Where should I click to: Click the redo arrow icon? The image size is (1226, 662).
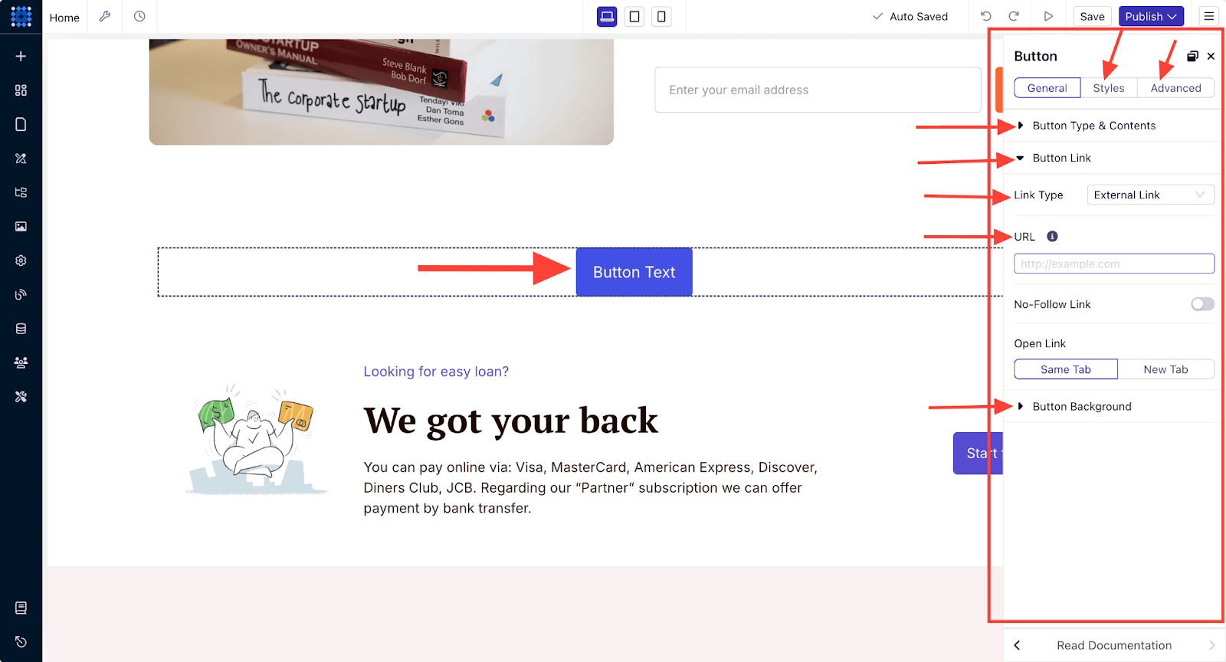[x=1014, y=16]
